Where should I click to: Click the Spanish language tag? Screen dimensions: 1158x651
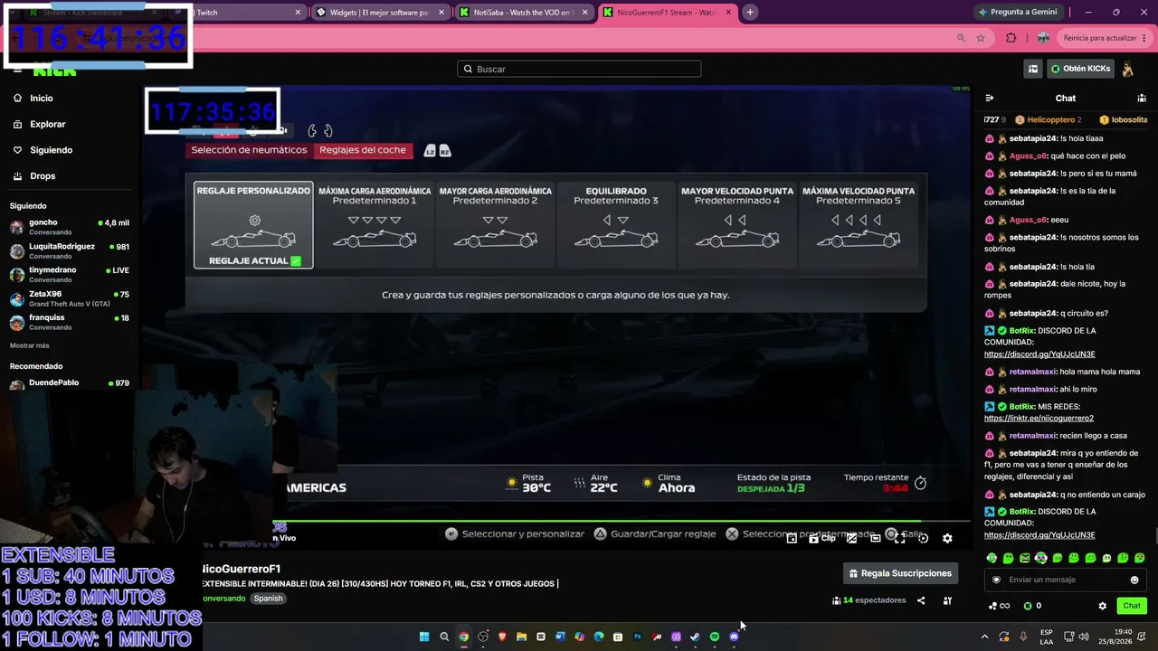268,599
